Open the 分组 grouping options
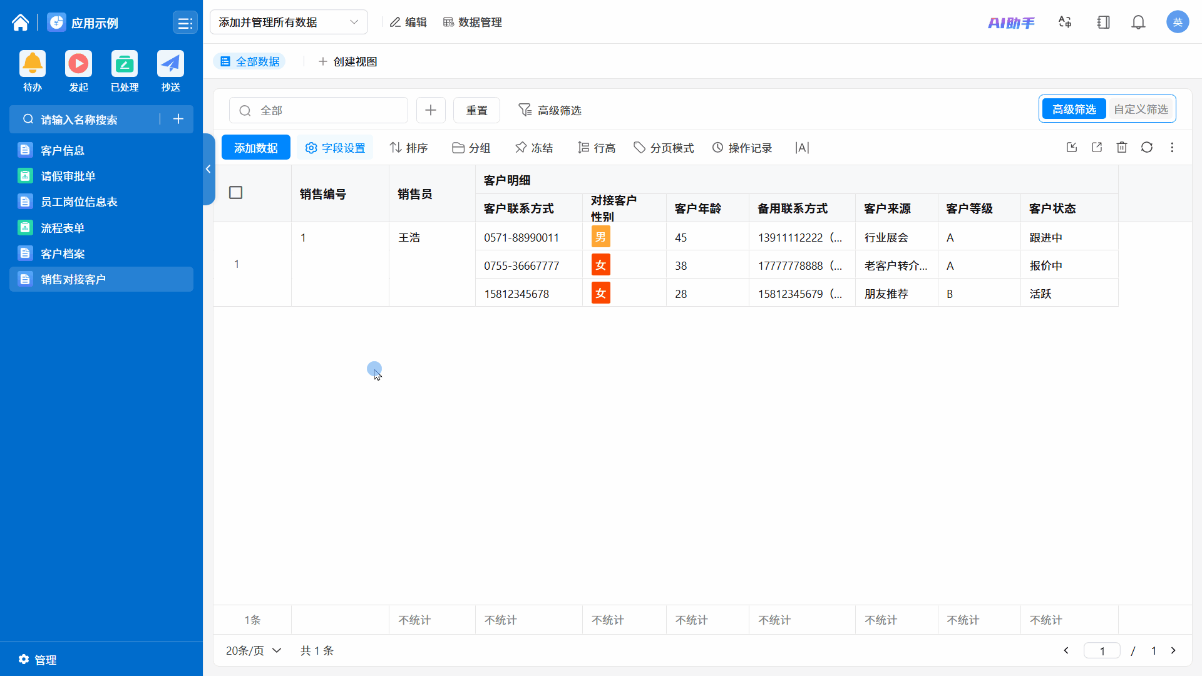Image resolution: width=1202 pixels, height=676 pixels. point(471,148)
